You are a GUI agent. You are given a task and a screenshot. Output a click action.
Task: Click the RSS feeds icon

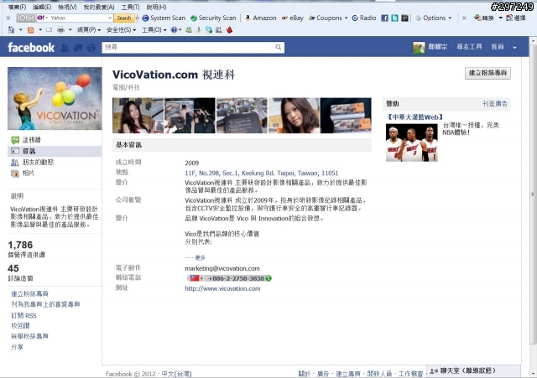pyautogui.click(x=31, y=30)
